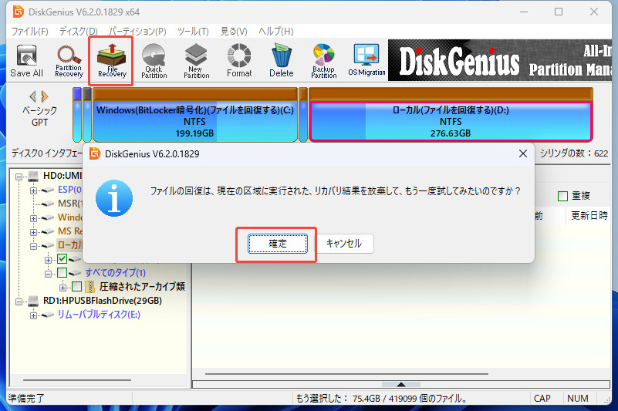Select RD1:HPUSBFlashDrive(29GB) in the tree
The width and height of the screenshot is (618, 411).
pyautogui.click(x=103, y=301)
